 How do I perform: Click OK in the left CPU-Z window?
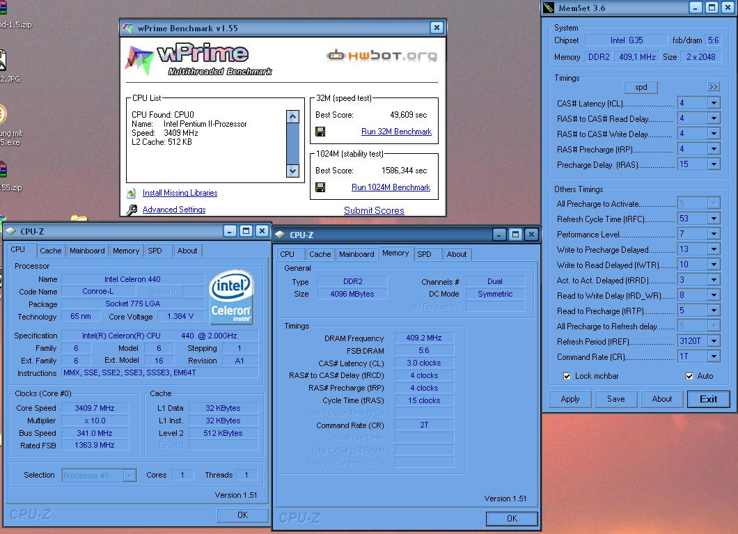click(x=242, y=515)
